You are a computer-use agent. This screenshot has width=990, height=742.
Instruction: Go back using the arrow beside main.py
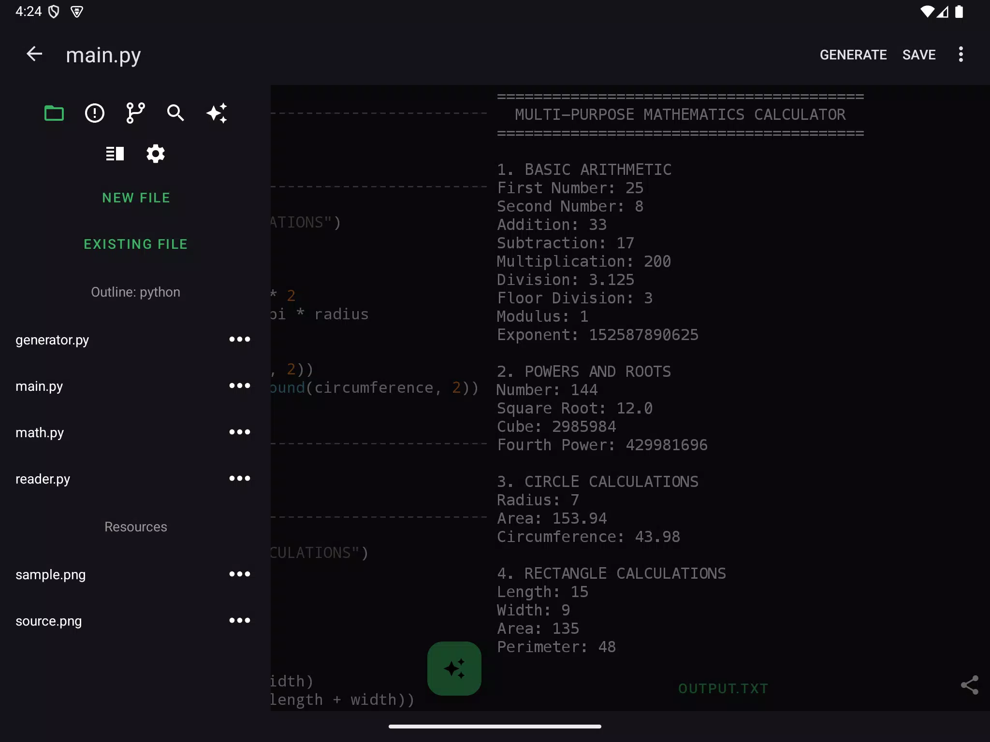[x=34, y=54]
